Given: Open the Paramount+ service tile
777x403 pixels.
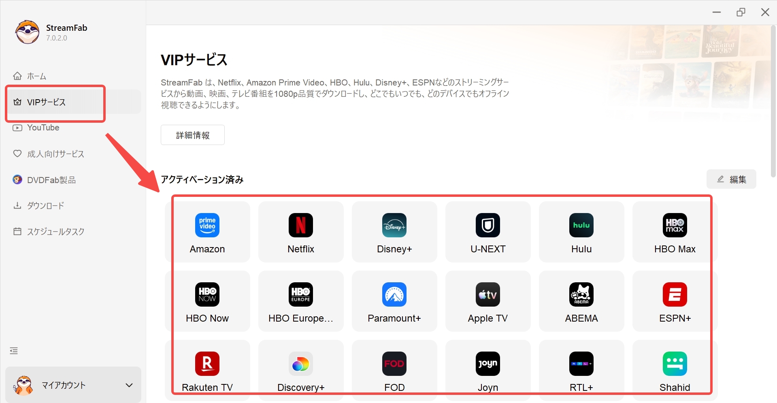Looking at the screenshot, I should coord(394,301).
